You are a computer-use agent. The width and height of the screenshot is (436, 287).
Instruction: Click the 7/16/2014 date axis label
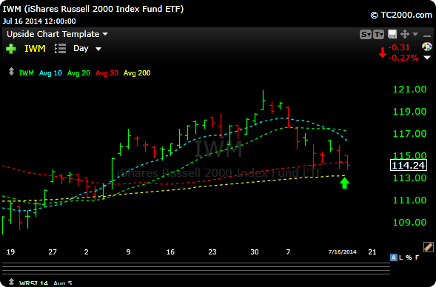click(342, 252)
